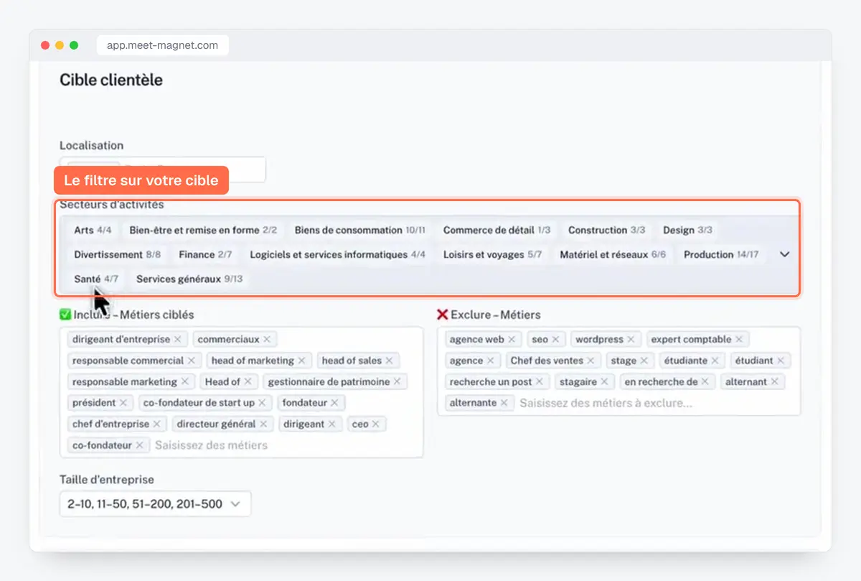Remove excluded 'agence web' tag x icon
861x581 pixels.
[x=512, y=339]
